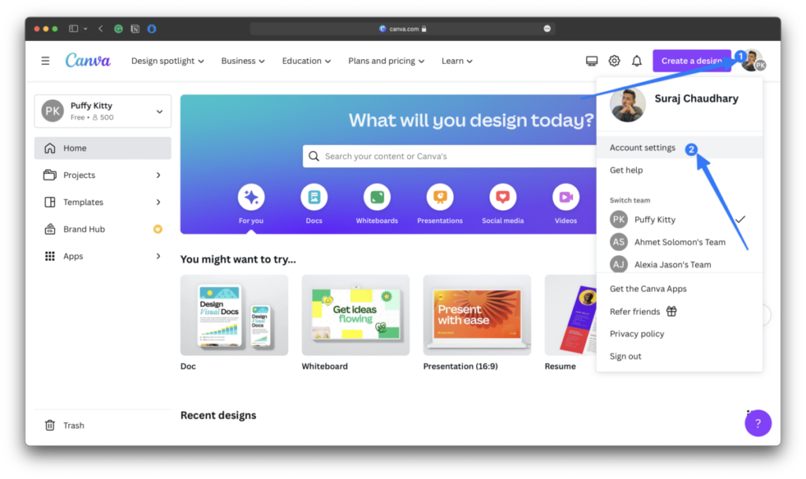
Task: Open the Doc template thumbnail
Action: (x=235, y=315)
